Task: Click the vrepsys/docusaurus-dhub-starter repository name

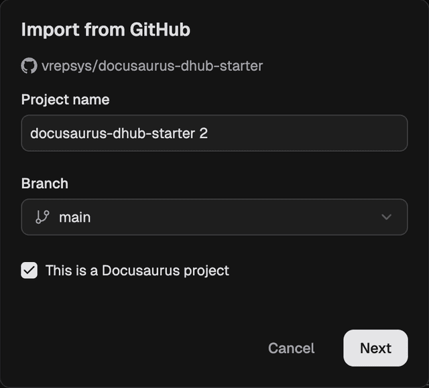Action: click(151, 66)
